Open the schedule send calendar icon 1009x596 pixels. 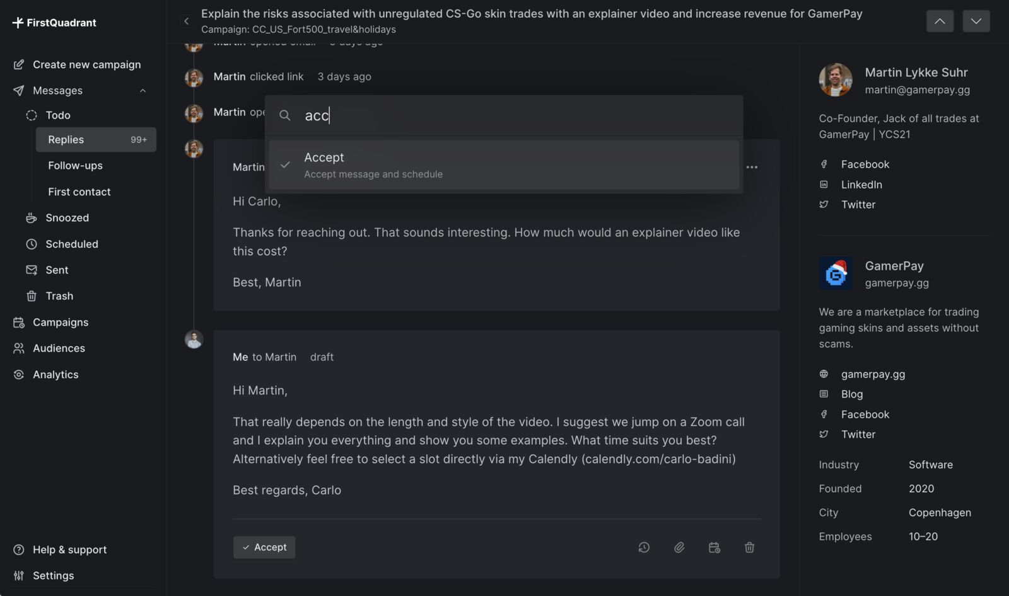click(714, 547)
